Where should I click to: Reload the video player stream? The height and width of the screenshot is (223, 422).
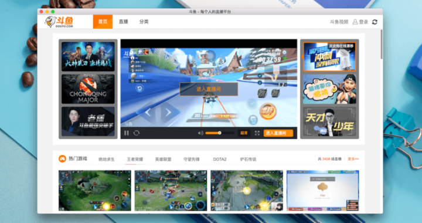(x=137, y=133)
